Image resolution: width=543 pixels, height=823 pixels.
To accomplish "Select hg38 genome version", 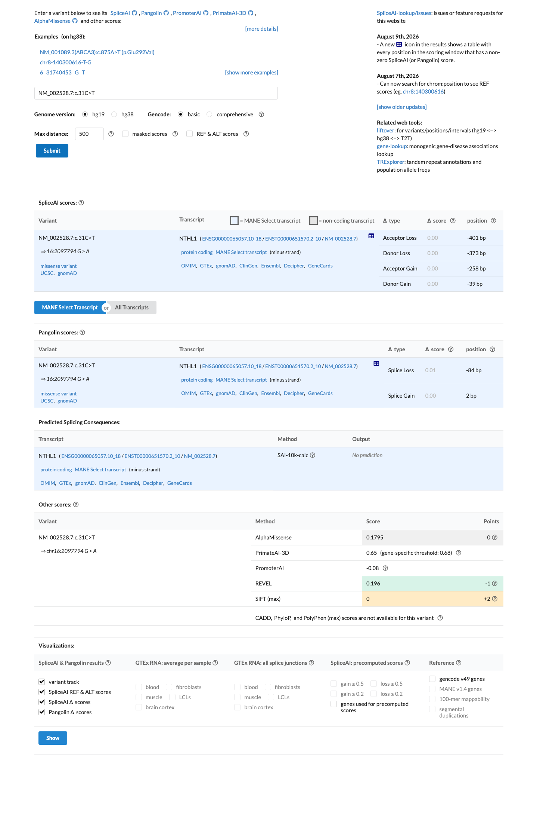I will click(114, 114).
